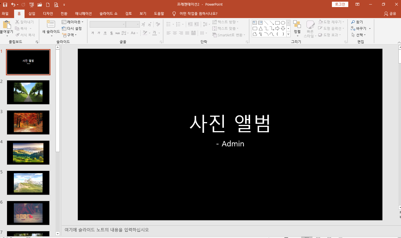Image resolution: width=401 pixels, height=238 pixels.
Task: Pick the down arrow shape
Action: coord(283,28)
